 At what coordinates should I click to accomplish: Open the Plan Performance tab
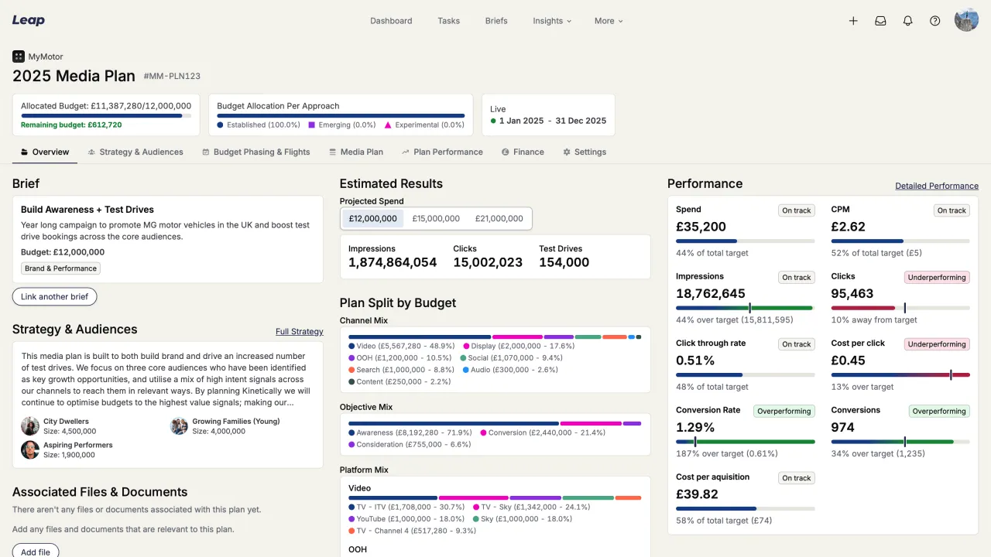point(442,152)
